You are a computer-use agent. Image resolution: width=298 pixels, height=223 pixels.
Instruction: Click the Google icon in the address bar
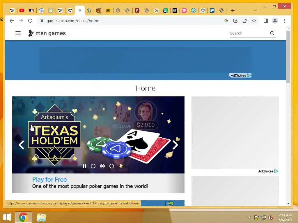[x=226, y=21]
